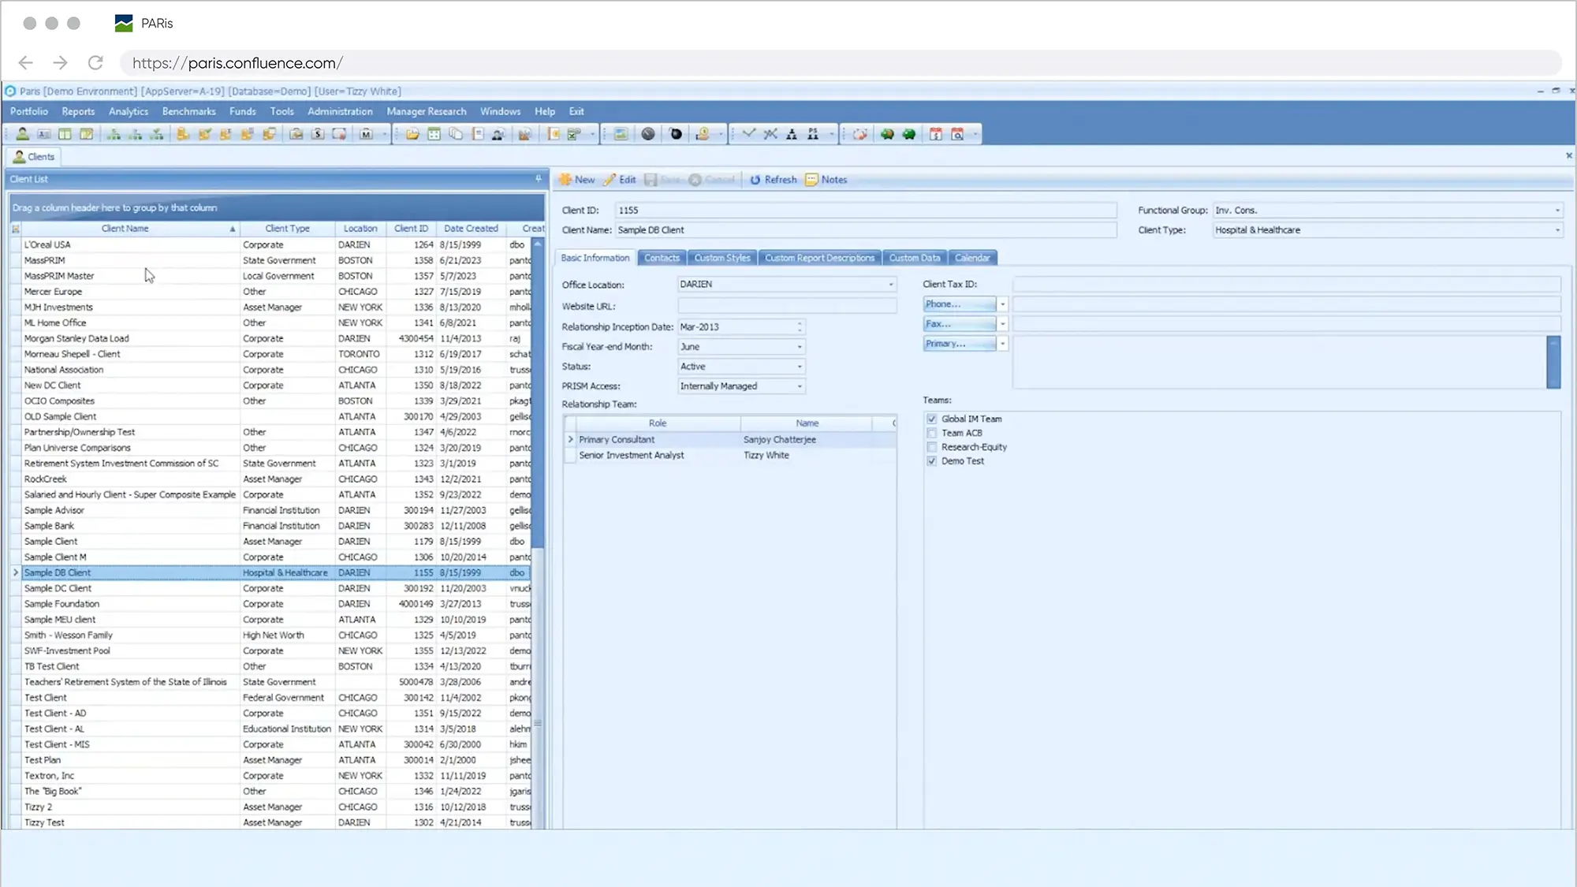Click the dollar sign toolbar icon
This screenshot has width=1577, height=887.
point(318,134)
